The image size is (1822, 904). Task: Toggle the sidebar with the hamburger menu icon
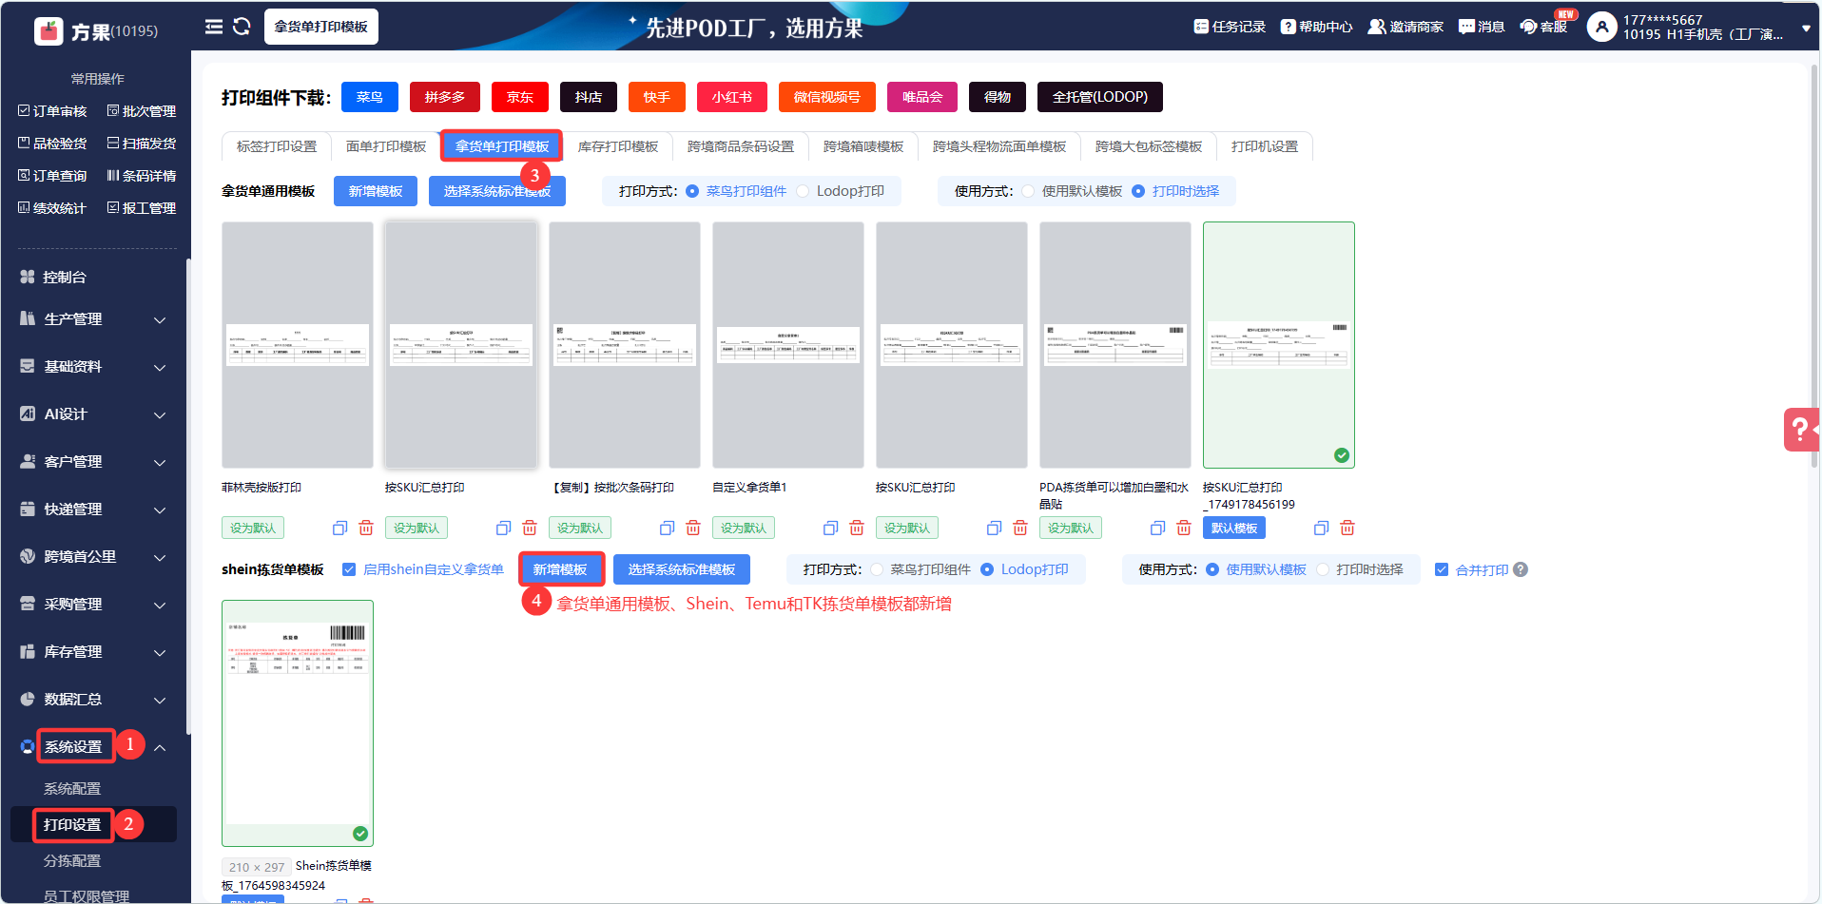(x=214, y=27)
